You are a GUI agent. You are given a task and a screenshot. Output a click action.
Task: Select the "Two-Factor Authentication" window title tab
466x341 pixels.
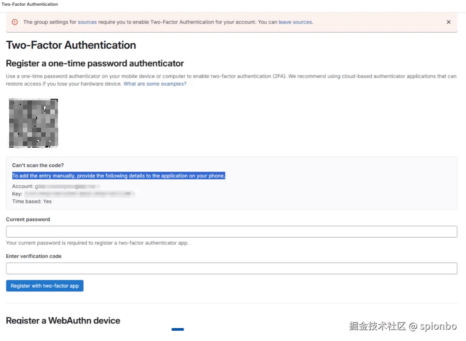30,4
